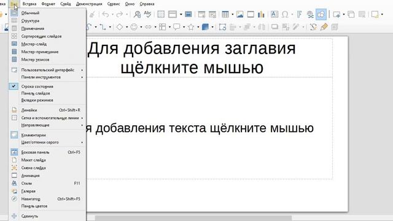Open table icon dropdown arrow
This screenshot has height=221, width=393.
point(232,15)
